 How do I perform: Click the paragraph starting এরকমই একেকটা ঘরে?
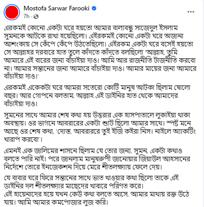click(97, 96)
